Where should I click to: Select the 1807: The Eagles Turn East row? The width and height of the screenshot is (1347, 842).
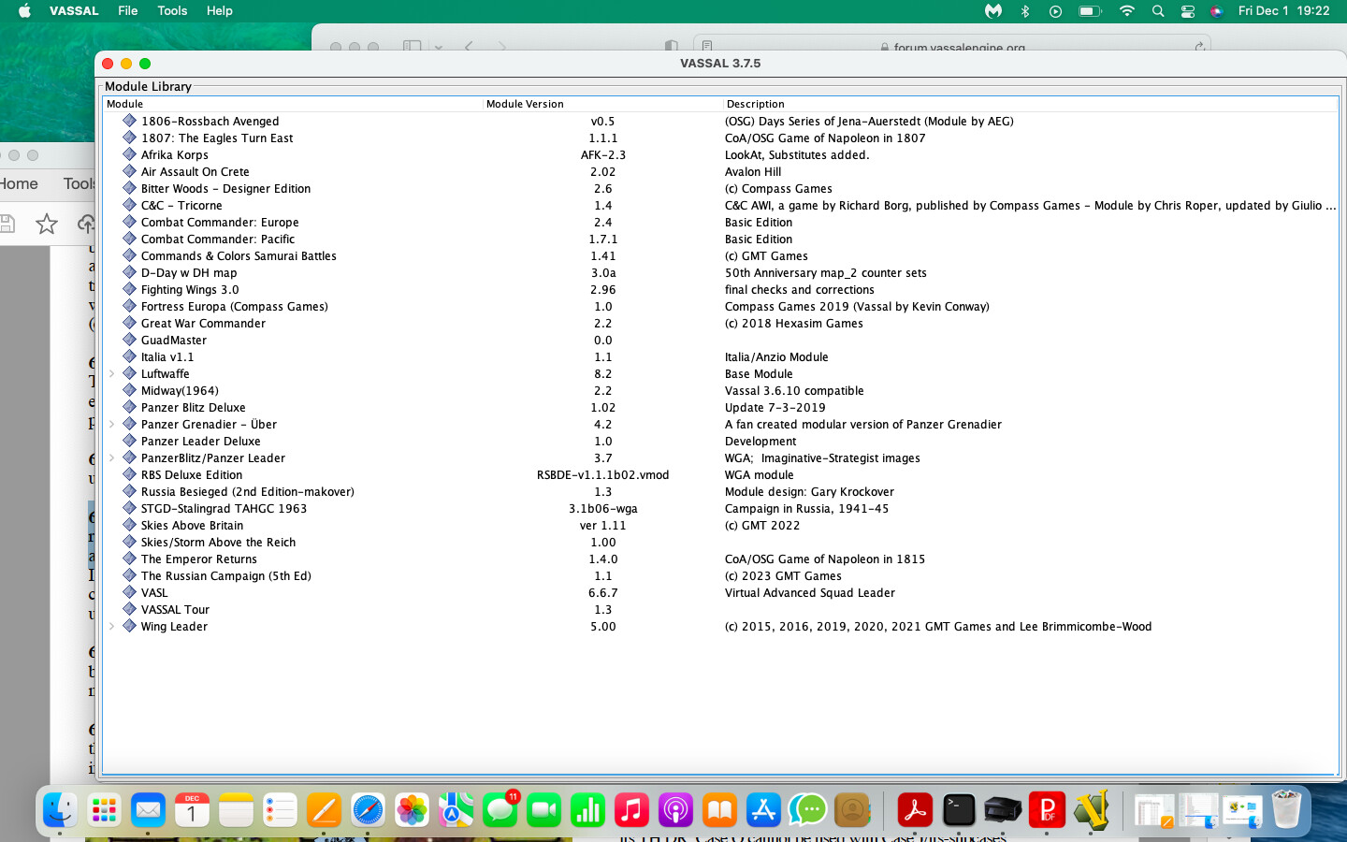(720, 138)
